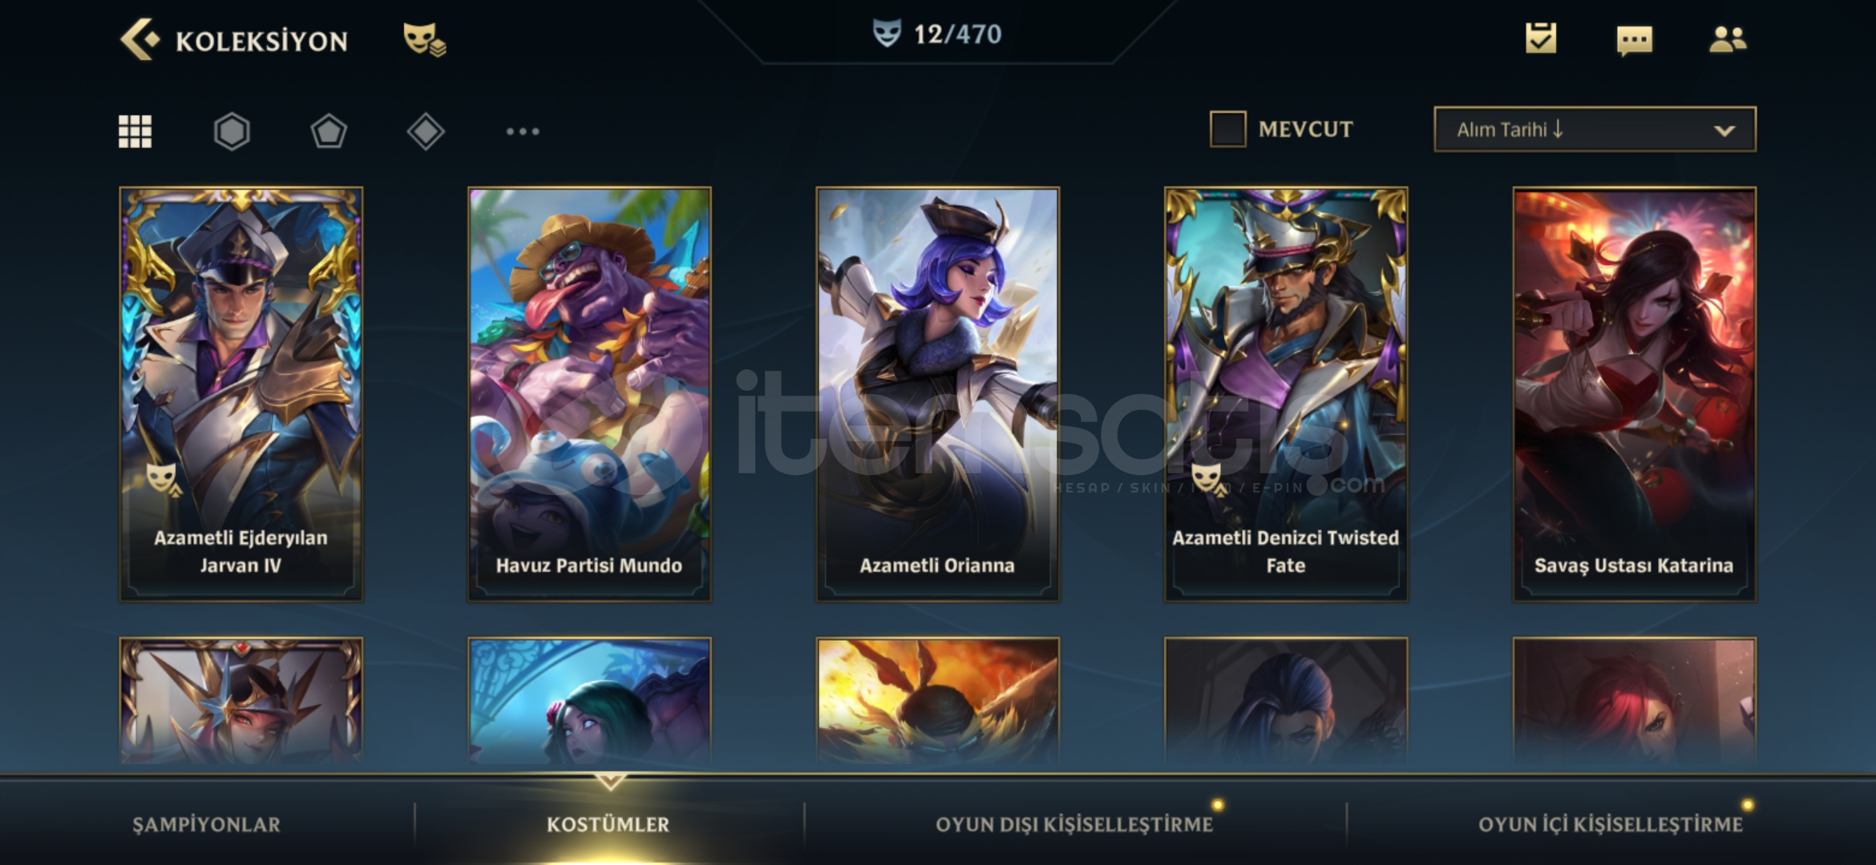Screen dimensions: 1876x865
Task: Select the grid all-skins filter
Action: pyautogui.click(x=135, y=131)
